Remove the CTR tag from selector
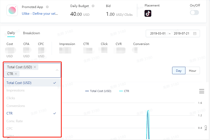210x140 pixels. (16, 74)
